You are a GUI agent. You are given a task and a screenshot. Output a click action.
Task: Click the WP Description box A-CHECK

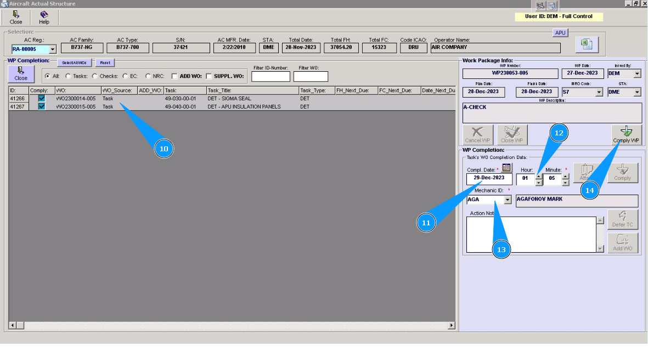click(552, 113)
